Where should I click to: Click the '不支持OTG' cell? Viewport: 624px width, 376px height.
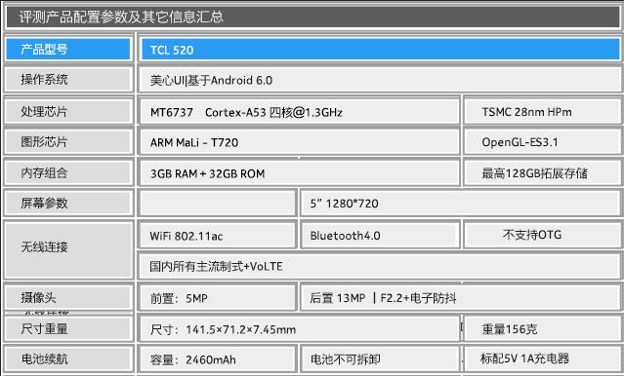tap(542, 235)
